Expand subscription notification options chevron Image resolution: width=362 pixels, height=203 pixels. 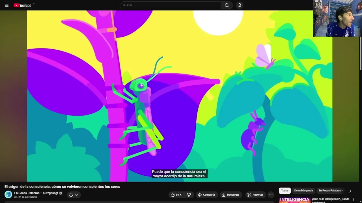(77, 195)
